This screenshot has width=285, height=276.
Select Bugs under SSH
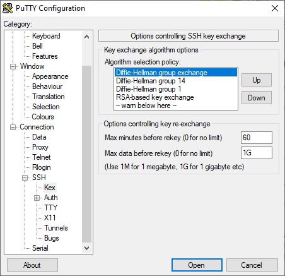pyautogui.click(x=52, y=238)
